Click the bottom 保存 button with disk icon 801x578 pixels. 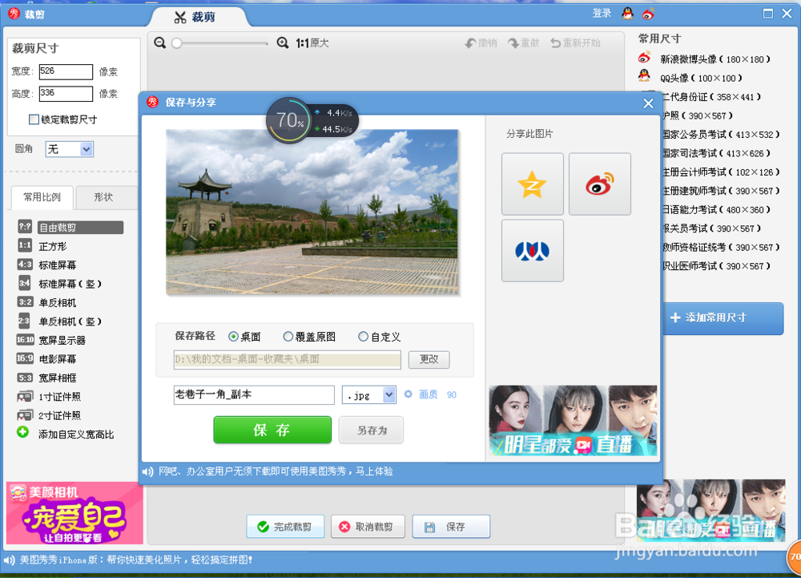pos(451,527)
